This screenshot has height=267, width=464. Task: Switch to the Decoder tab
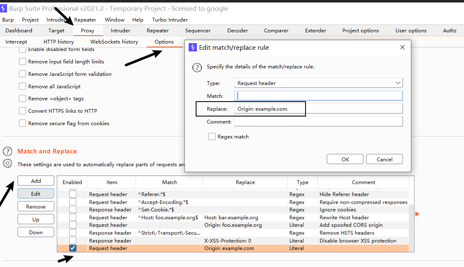[237, 31]
